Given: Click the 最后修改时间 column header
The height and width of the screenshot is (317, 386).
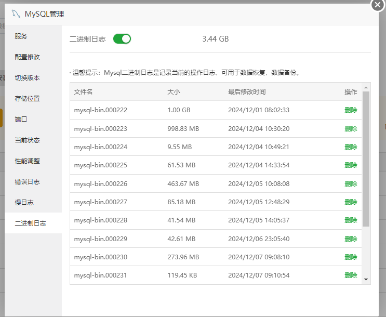Looking at the screenshot, I should pyautogui.click(x=247, y=92).
